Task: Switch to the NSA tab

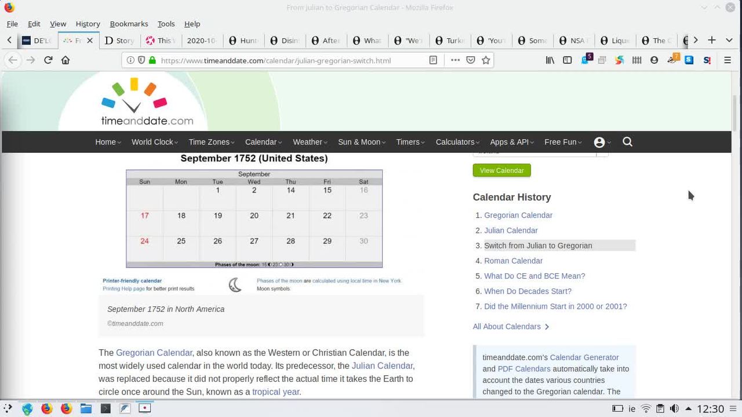Action: (x=573, y=41)
